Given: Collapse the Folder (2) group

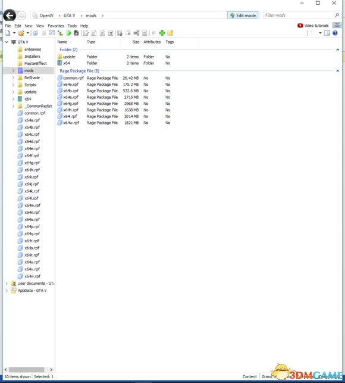Looking at the screenshot, I should coord(338,49).
